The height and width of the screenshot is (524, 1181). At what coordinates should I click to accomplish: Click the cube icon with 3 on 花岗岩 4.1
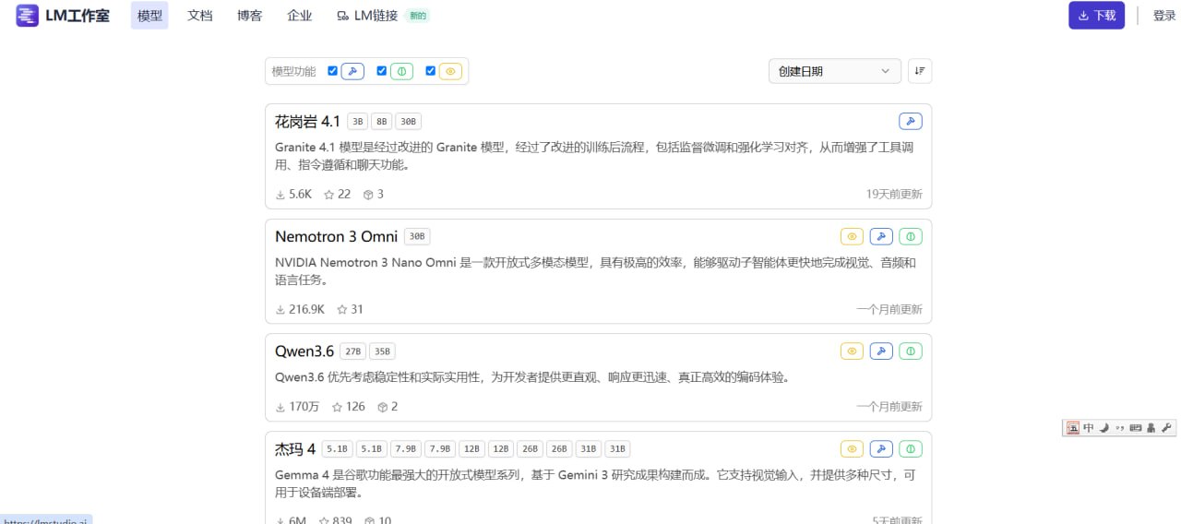click(x=368, y=195)
